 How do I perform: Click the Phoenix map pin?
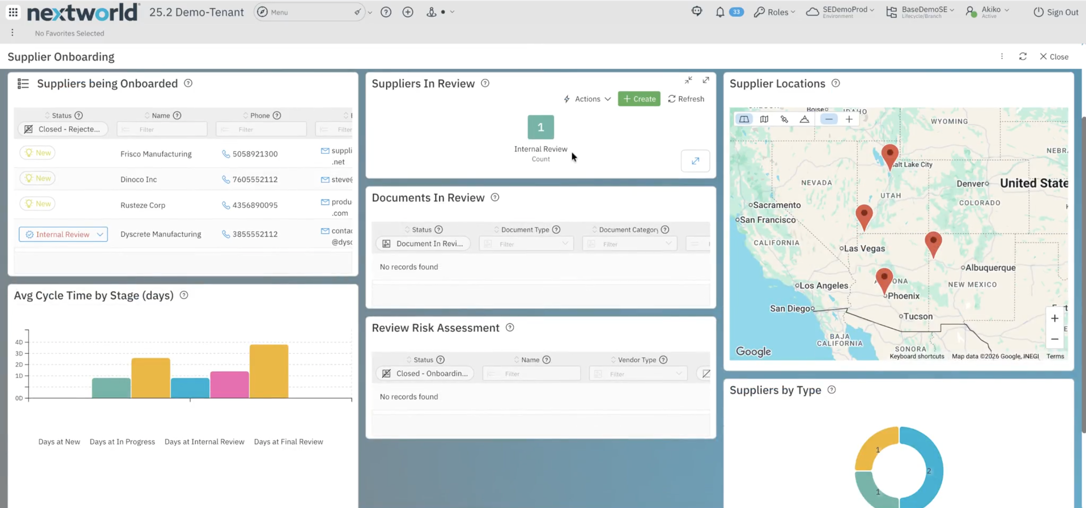coord(884,280)
